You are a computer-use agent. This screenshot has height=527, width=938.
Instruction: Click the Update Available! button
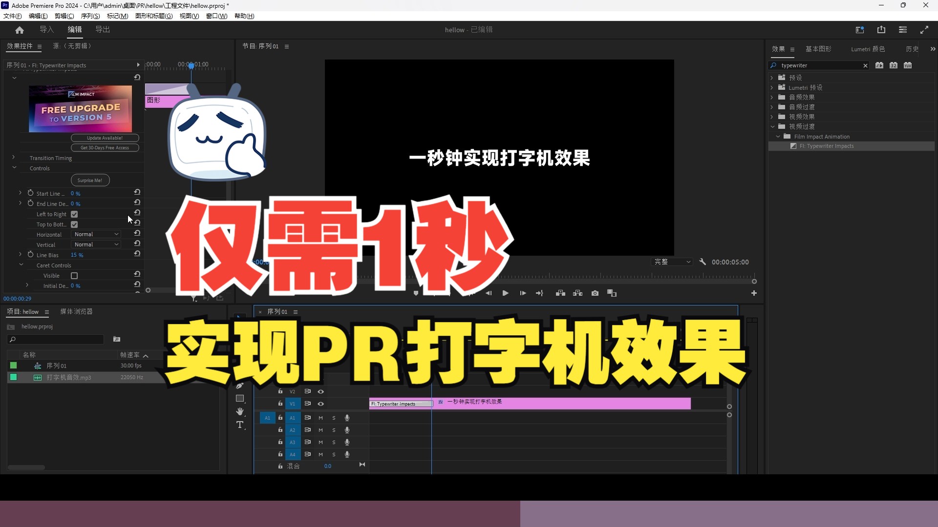[x=105, y=138]
